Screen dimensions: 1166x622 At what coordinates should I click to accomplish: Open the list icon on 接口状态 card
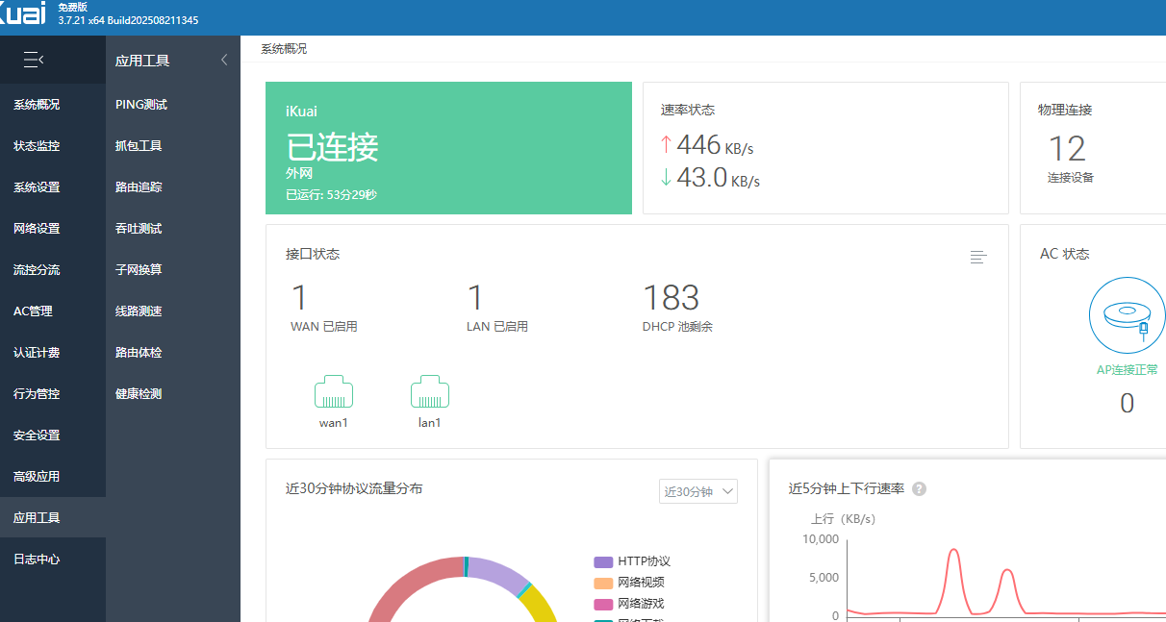pyautogui.click(x=977, y=258)
